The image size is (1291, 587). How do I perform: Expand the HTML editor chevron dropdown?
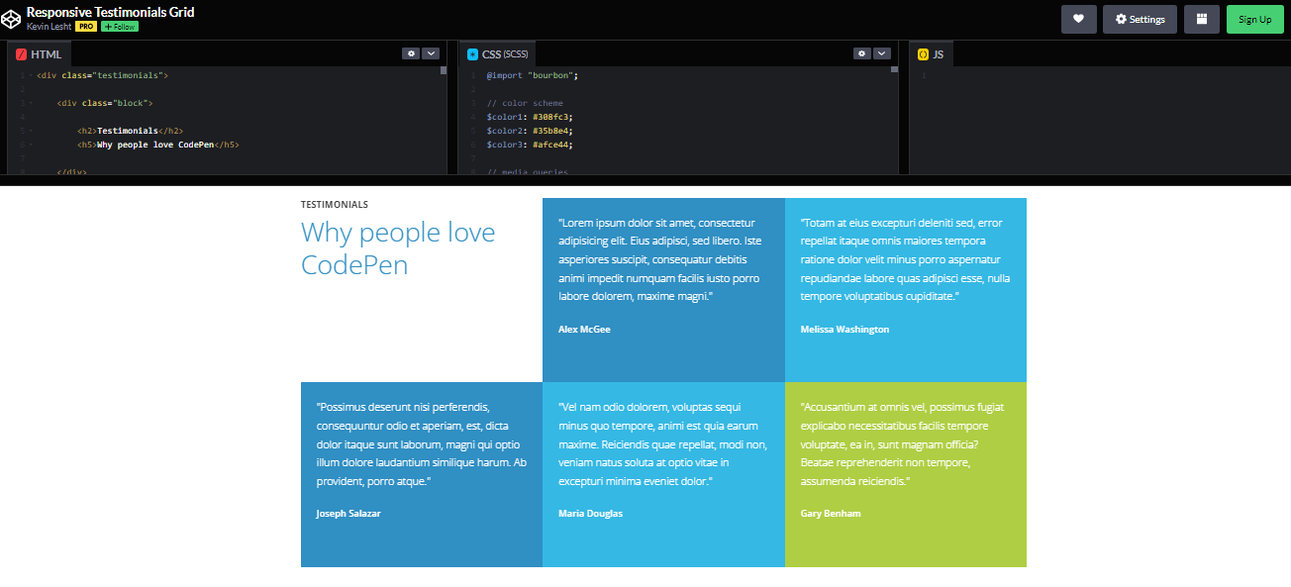(431, 53)
